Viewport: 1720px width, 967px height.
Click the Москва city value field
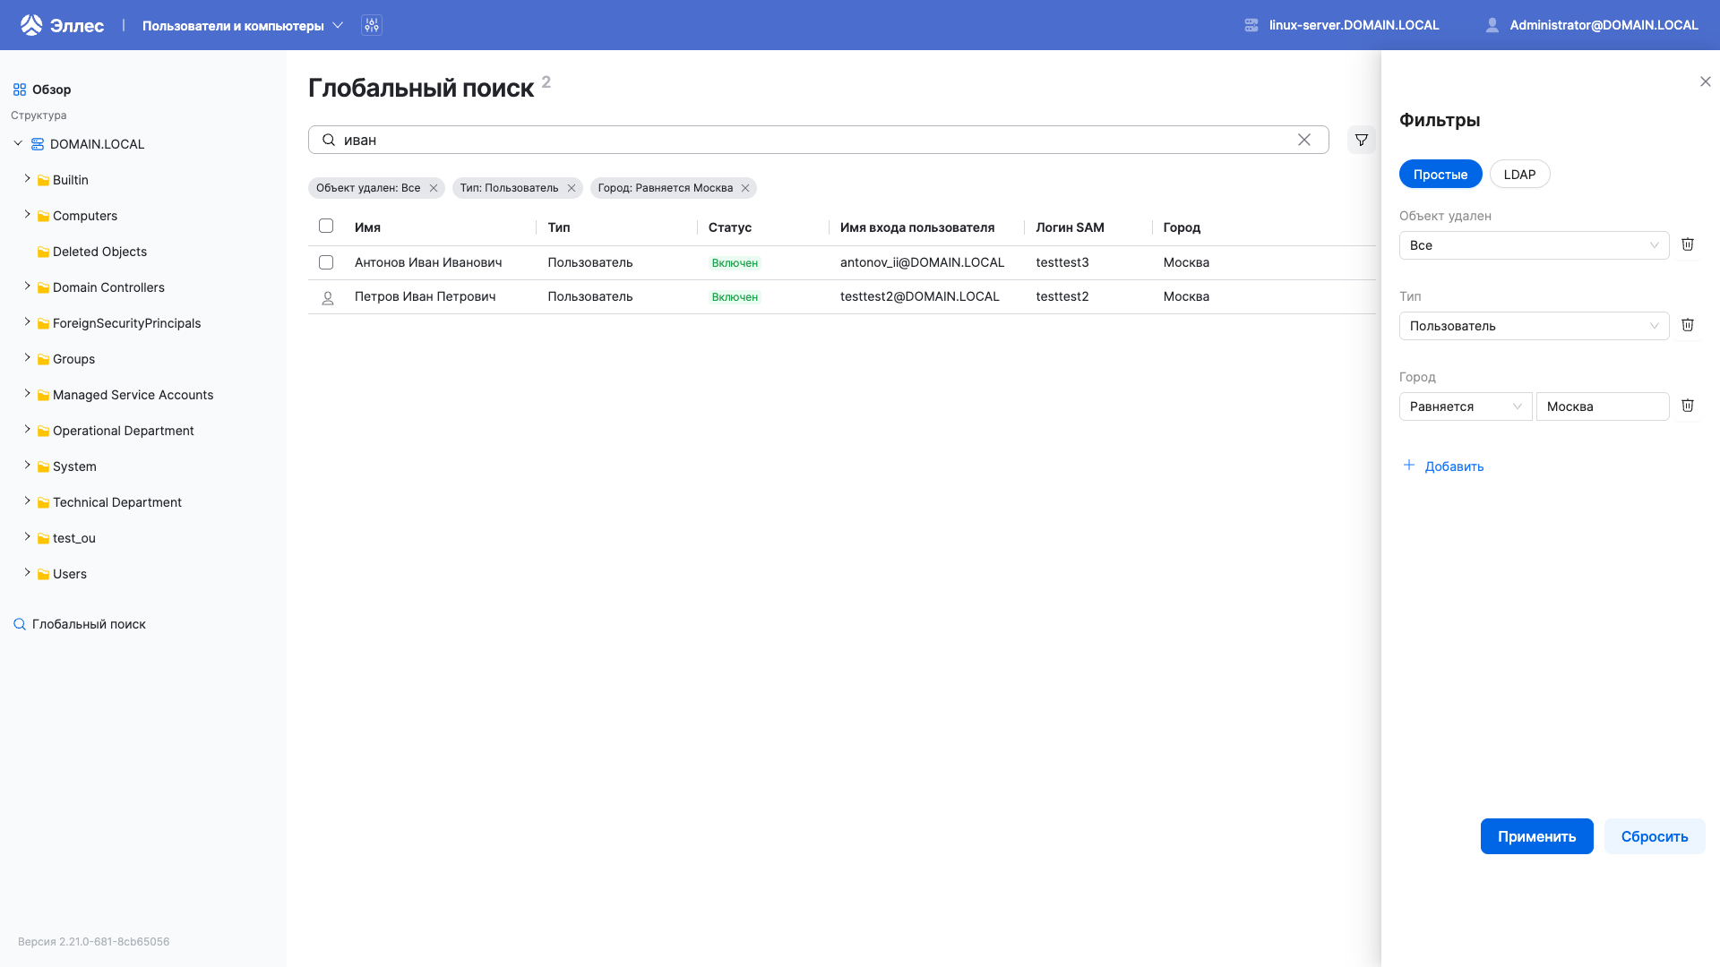tap(1602, 406)
